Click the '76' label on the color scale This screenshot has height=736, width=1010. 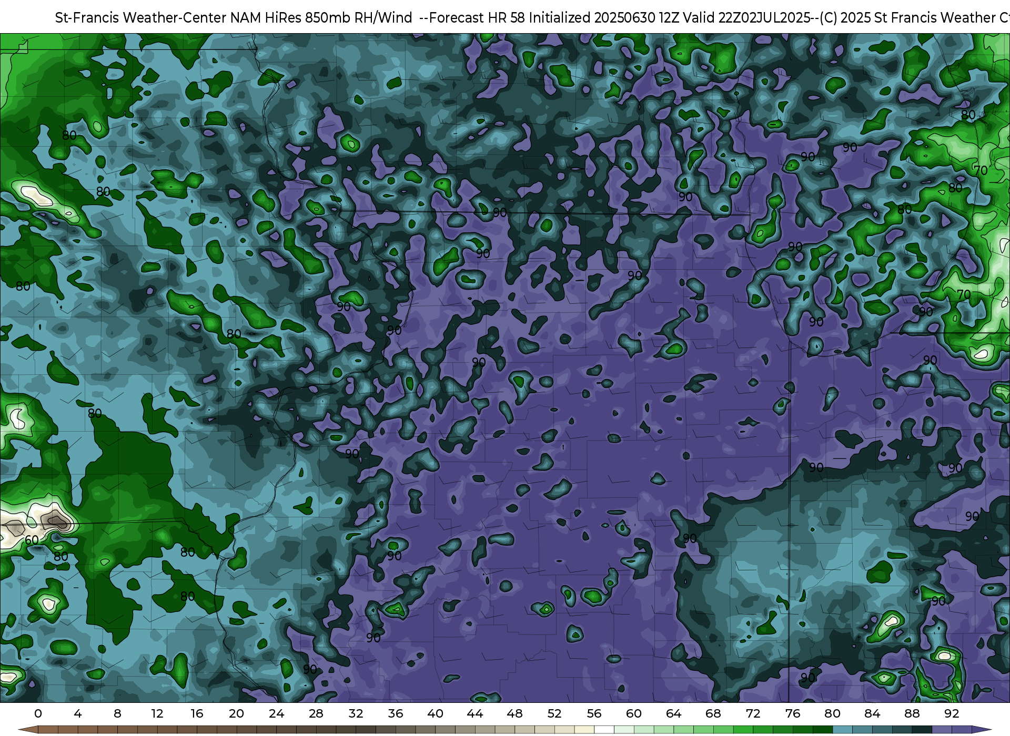coord(793,713)
